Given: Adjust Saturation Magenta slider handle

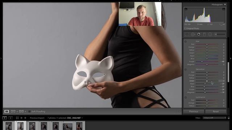Looking at the screenshot, I should click(x=205, y=92).
